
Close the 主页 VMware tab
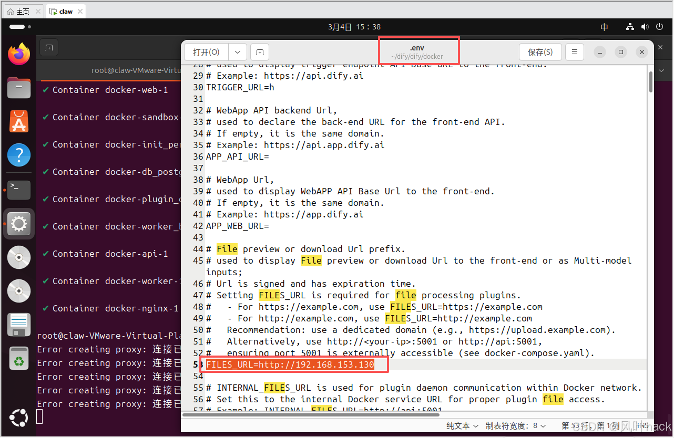click(38, 11)
